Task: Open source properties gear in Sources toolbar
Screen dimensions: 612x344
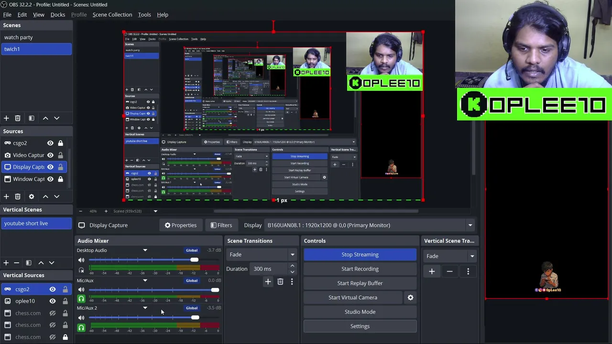Action: pyautogui.click(x=32, y=196)
